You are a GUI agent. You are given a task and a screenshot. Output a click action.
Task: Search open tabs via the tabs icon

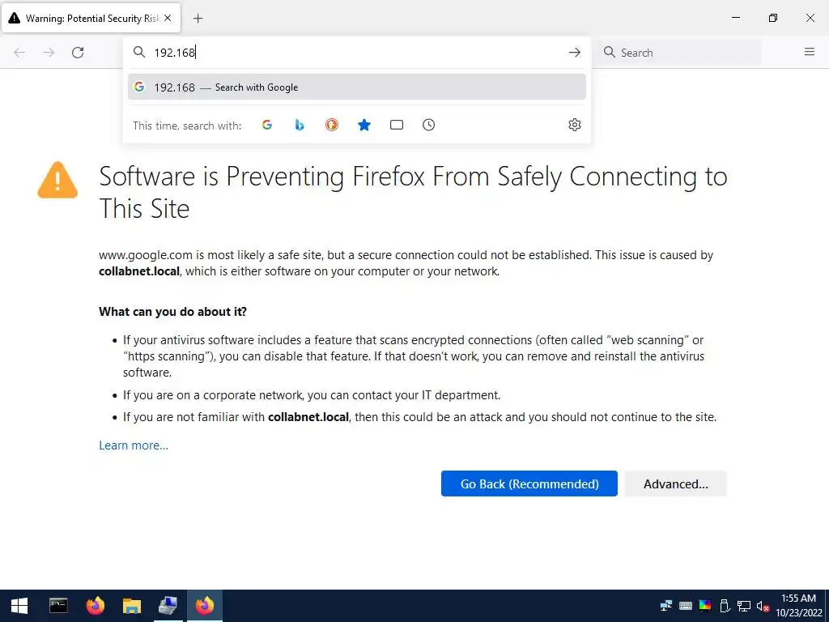coord(397,125)
